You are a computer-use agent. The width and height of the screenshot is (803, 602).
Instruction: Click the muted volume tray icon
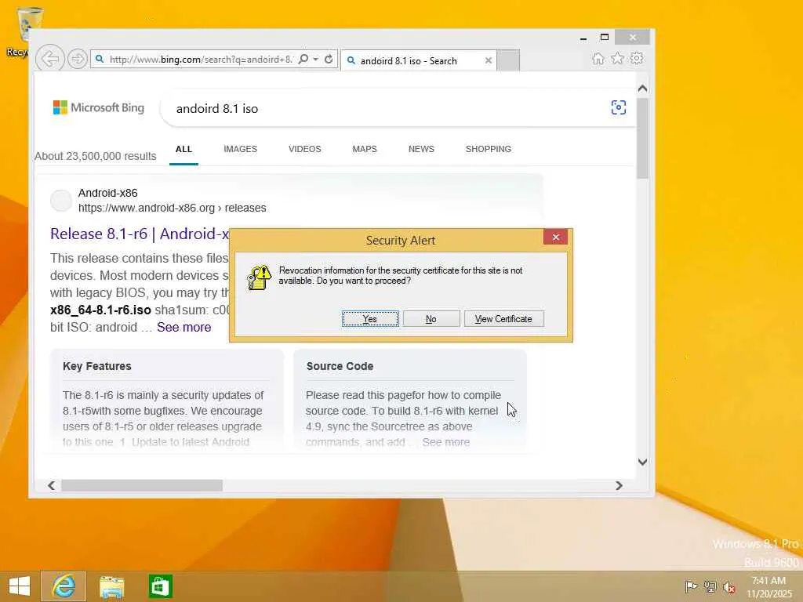click(x=729, y=586)
